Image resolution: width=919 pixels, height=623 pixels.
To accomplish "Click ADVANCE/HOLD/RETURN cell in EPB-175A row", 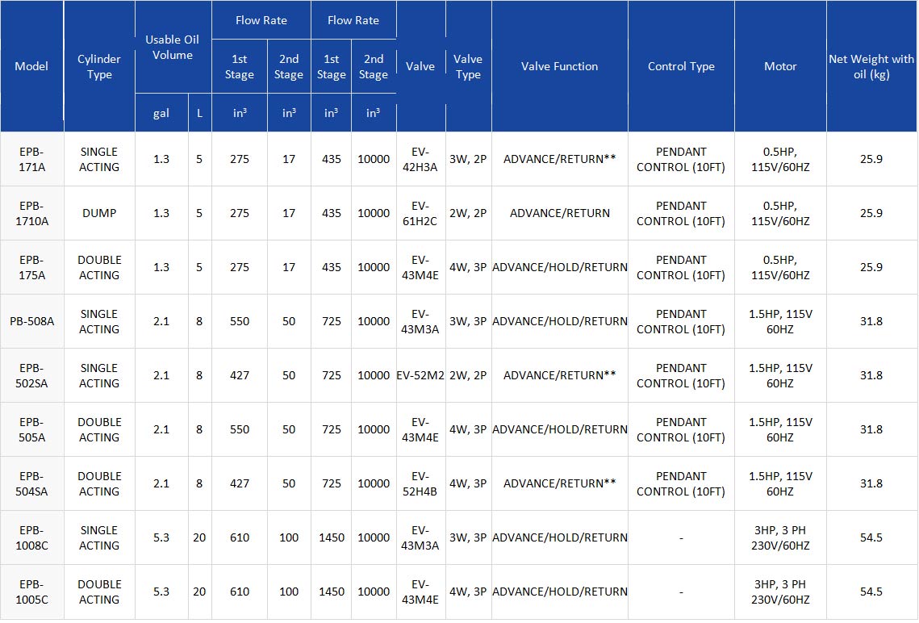I will (560, 267).
